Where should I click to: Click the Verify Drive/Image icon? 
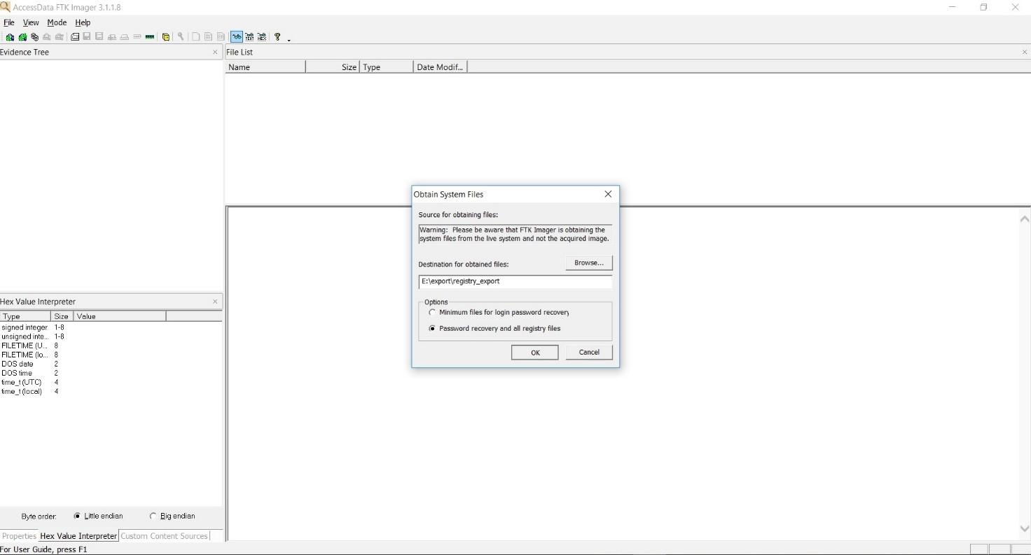click(x=137, y=36)
